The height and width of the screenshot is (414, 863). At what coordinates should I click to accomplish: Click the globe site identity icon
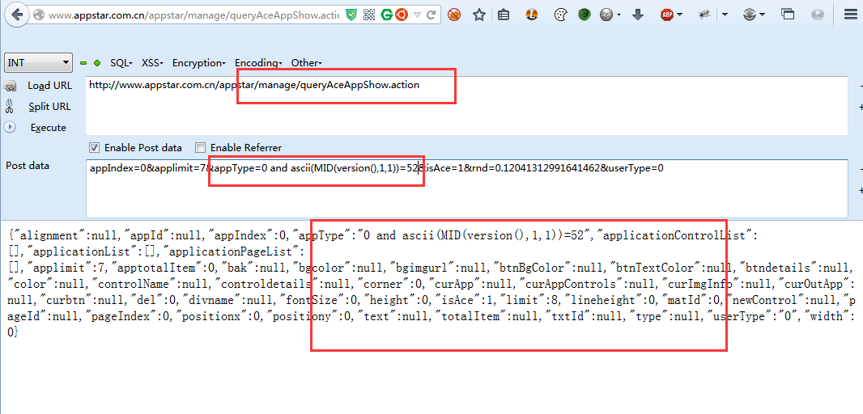(39, 15)
